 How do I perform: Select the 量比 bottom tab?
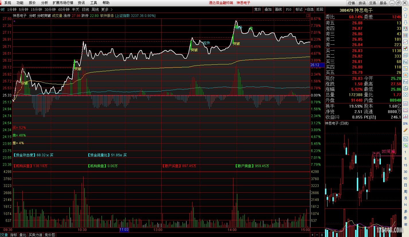[x=23, y=235]
